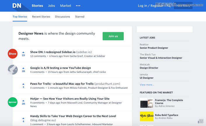Open the Market nav item
This screenshot has width=206, height=126.
[66, 6]
